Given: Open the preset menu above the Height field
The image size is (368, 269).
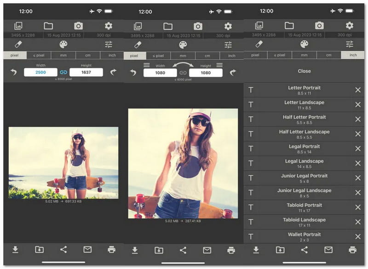Looking at the screenshot, I should [219, 65].
